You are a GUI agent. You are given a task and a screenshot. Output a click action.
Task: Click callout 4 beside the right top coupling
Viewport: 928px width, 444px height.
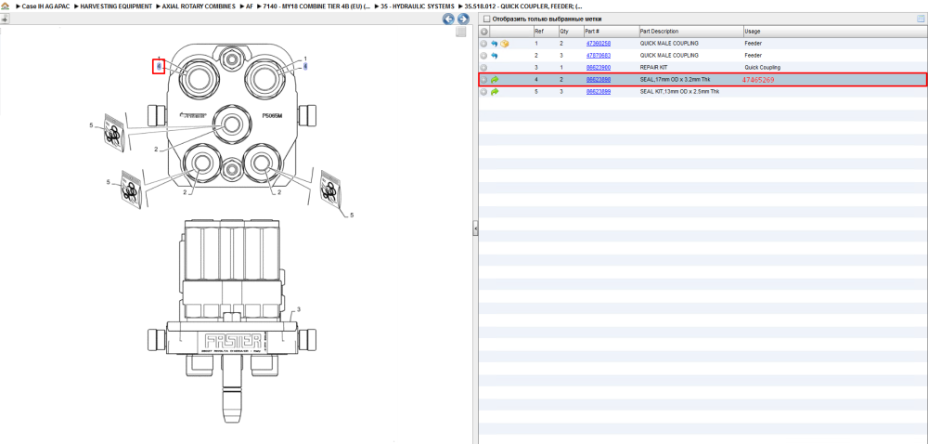(305, 67)
